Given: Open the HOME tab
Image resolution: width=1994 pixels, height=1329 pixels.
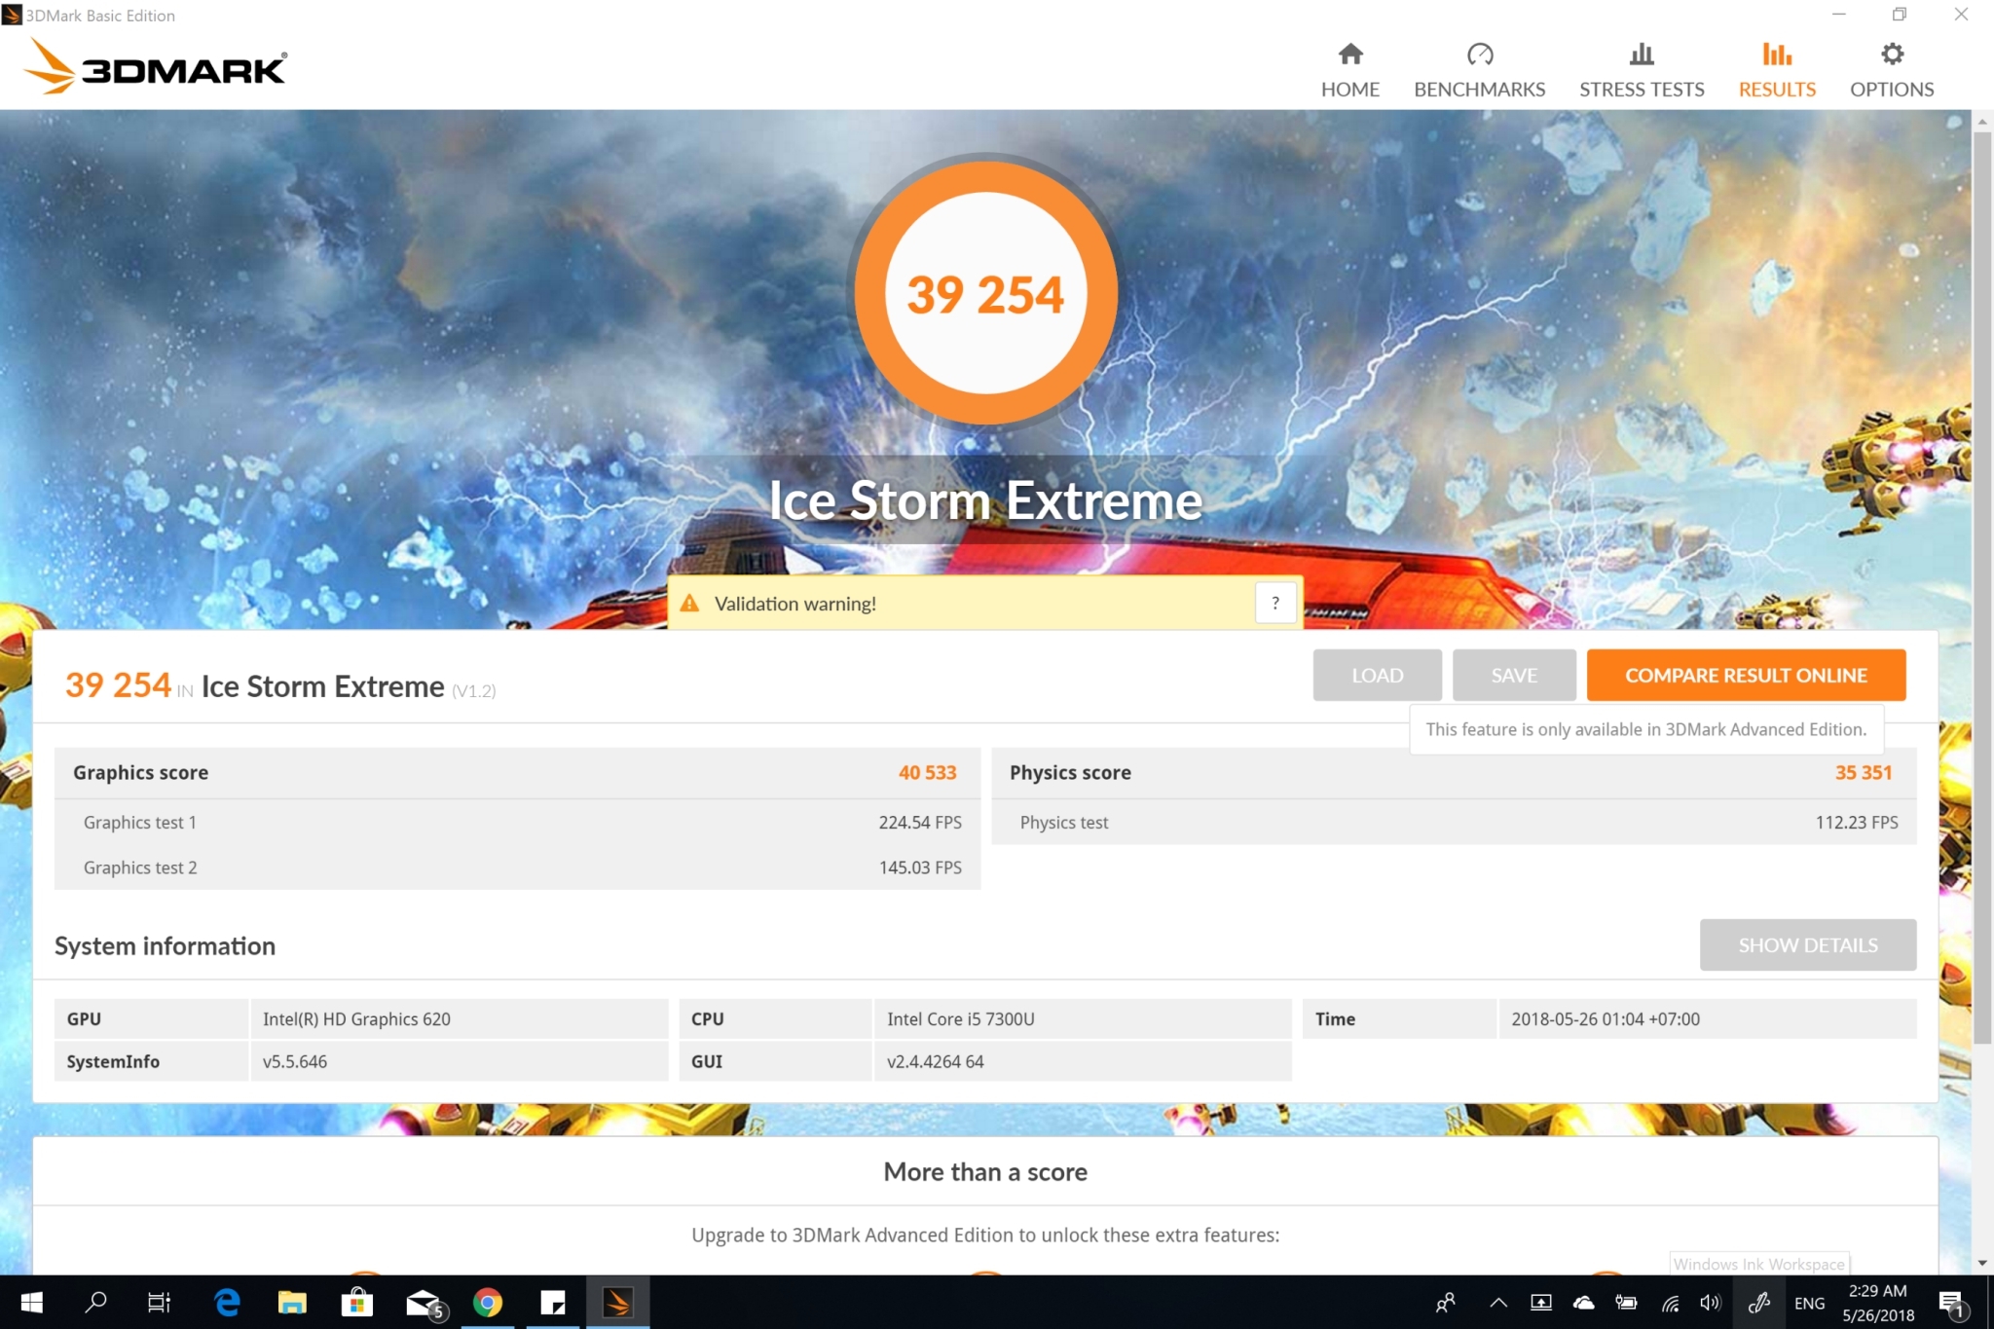Looking at the screenshot, I should 1349,70.
